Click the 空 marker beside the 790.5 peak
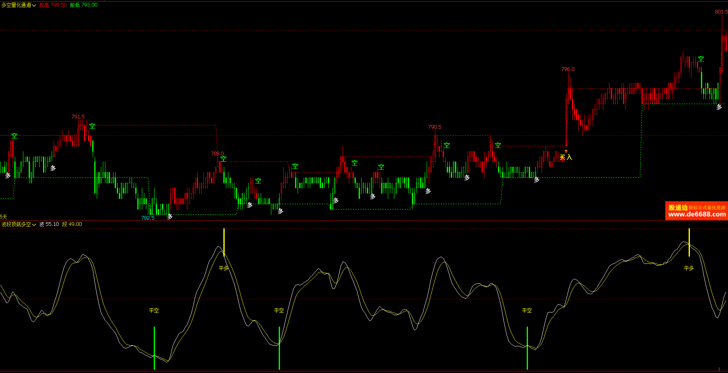 447,145
